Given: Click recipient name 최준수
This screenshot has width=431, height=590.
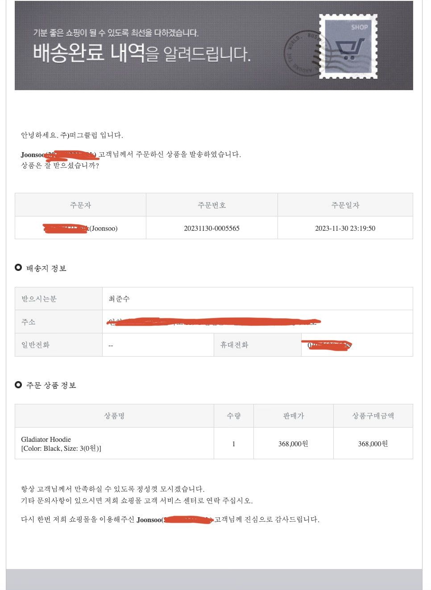Looking at the screenshot, I should 119,299.
